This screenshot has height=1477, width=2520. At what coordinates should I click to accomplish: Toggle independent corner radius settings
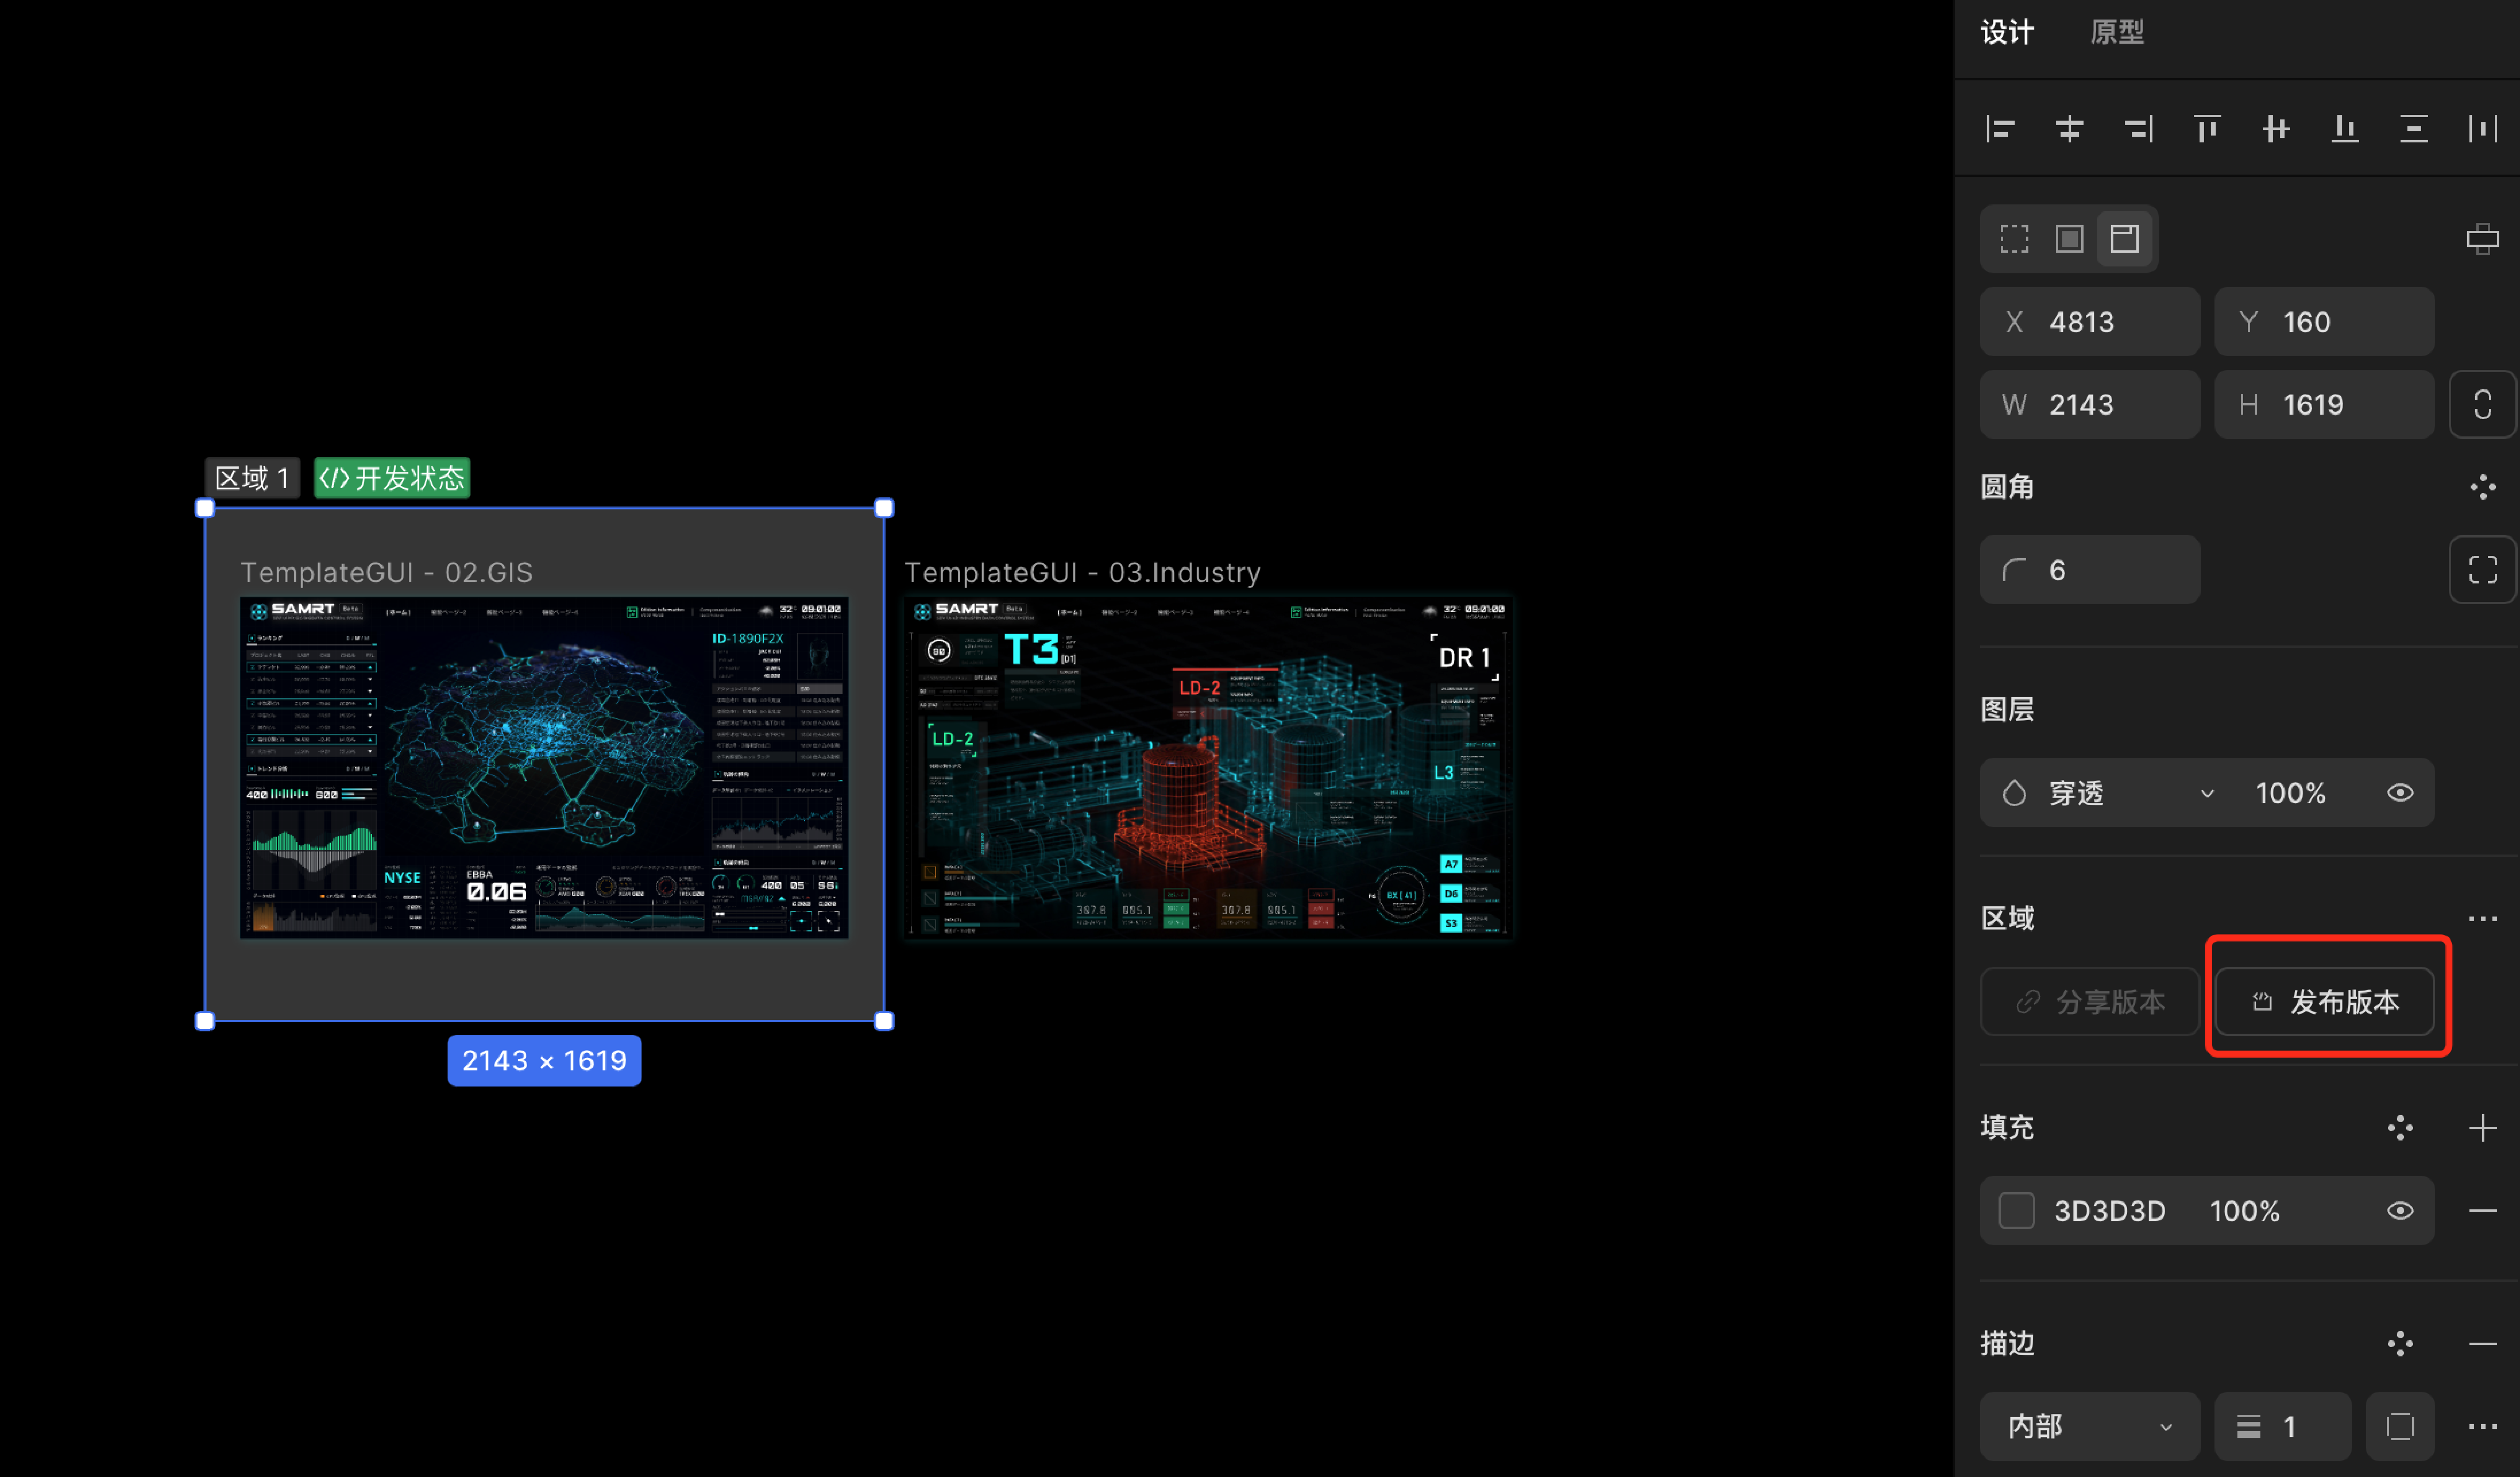click(x=2482, y=570)
